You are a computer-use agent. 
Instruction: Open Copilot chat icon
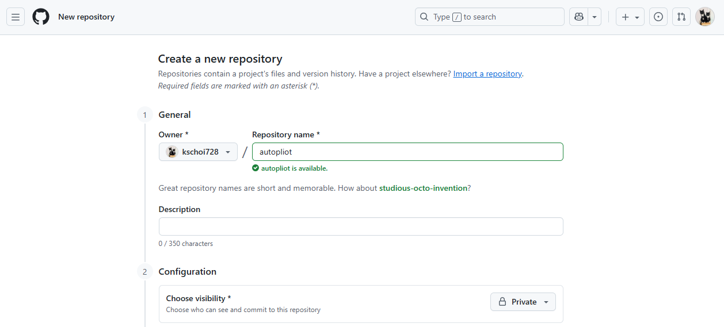[579, 17]
